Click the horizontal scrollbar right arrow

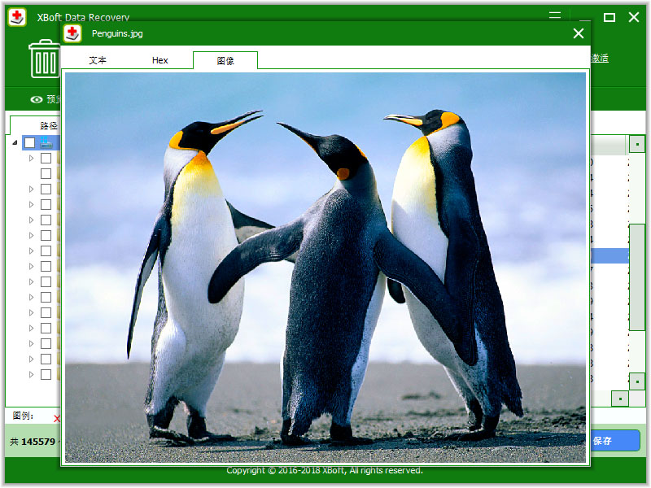(620, 399)
